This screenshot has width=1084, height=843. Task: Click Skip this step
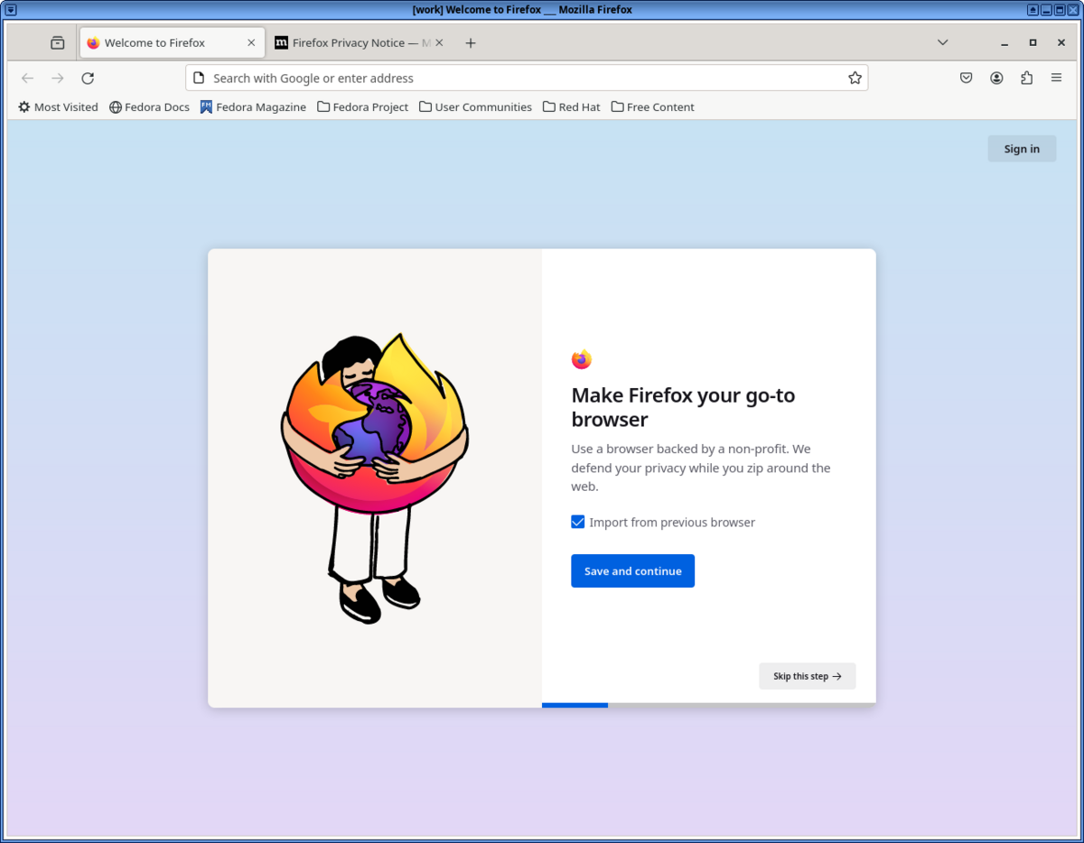coord(807,675)
